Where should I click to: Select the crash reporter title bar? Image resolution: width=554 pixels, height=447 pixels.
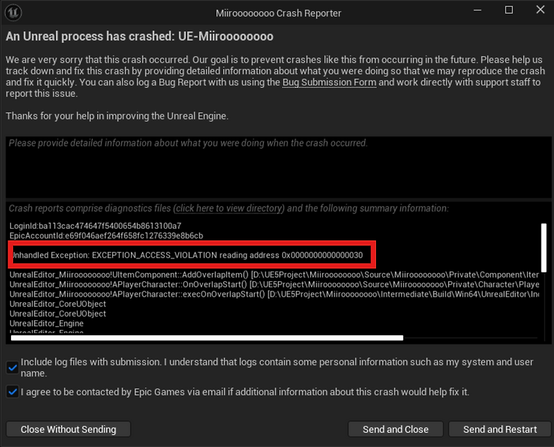pos(278,12)
